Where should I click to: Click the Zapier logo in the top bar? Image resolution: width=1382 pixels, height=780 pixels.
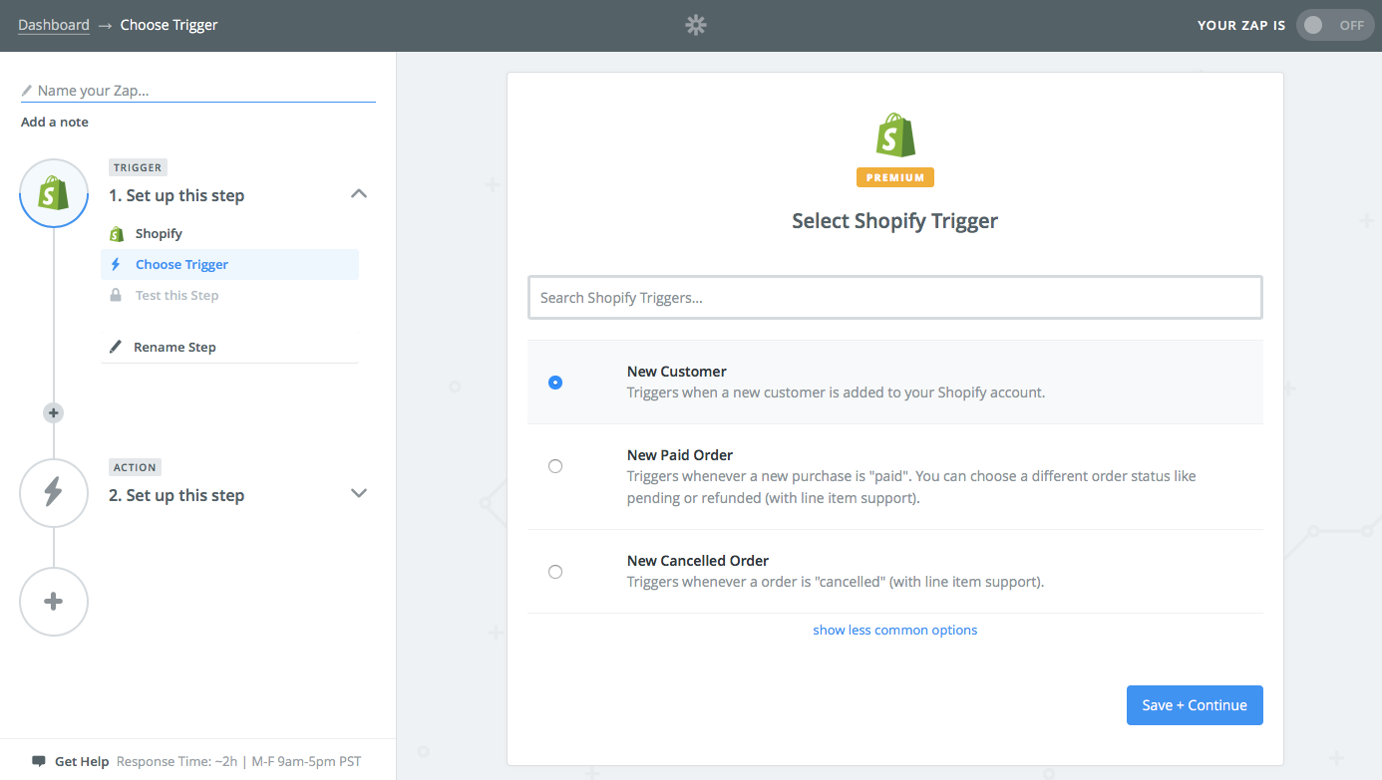point(696,25)
